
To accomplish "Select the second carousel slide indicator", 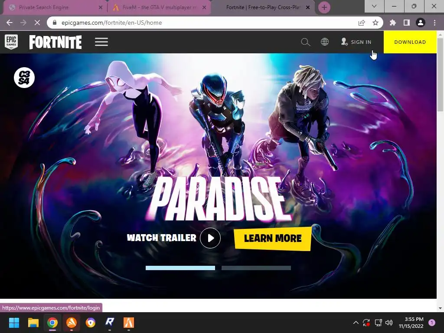I will pos(256,268).
